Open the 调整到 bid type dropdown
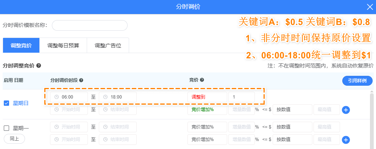The height and width of the screenshot is (149, 376). coord(207,97)
